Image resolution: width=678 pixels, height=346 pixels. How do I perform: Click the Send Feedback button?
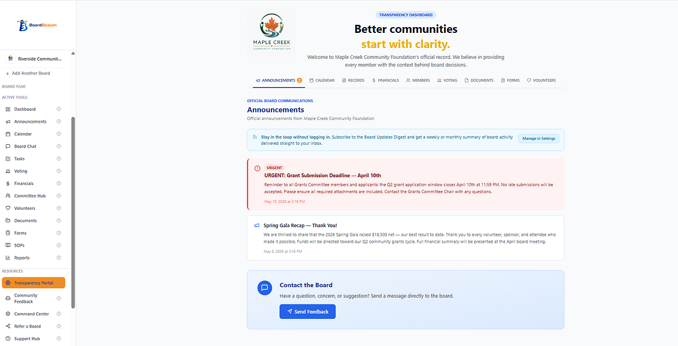tap(307, 311)
